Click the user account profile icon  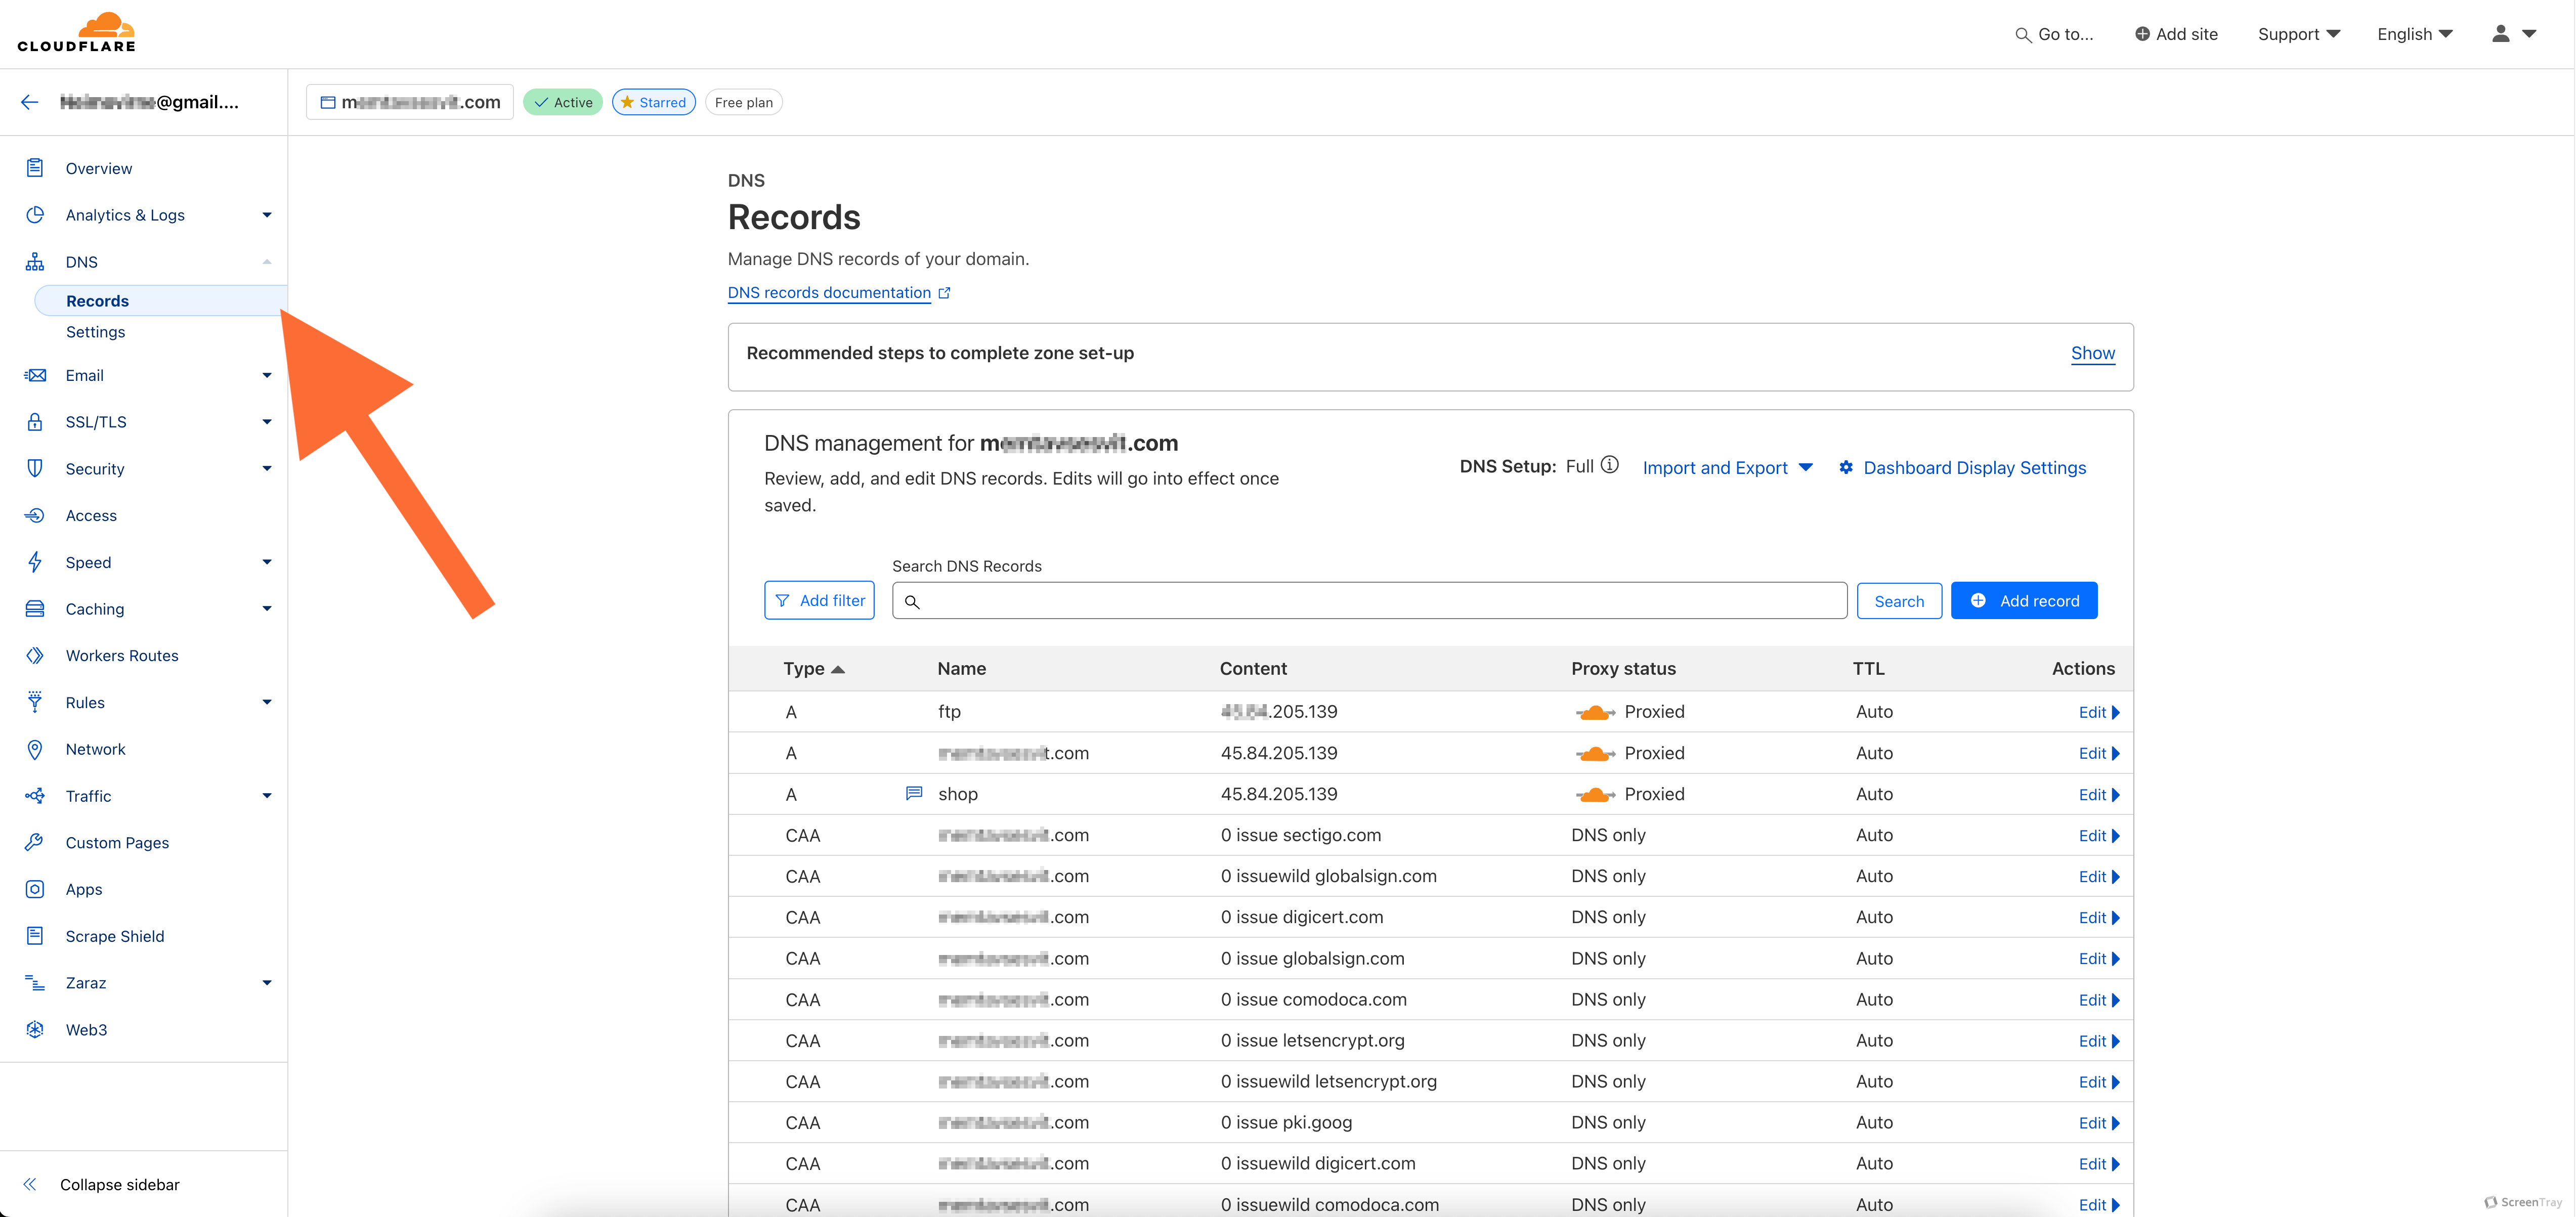(x=2501, y=34)
